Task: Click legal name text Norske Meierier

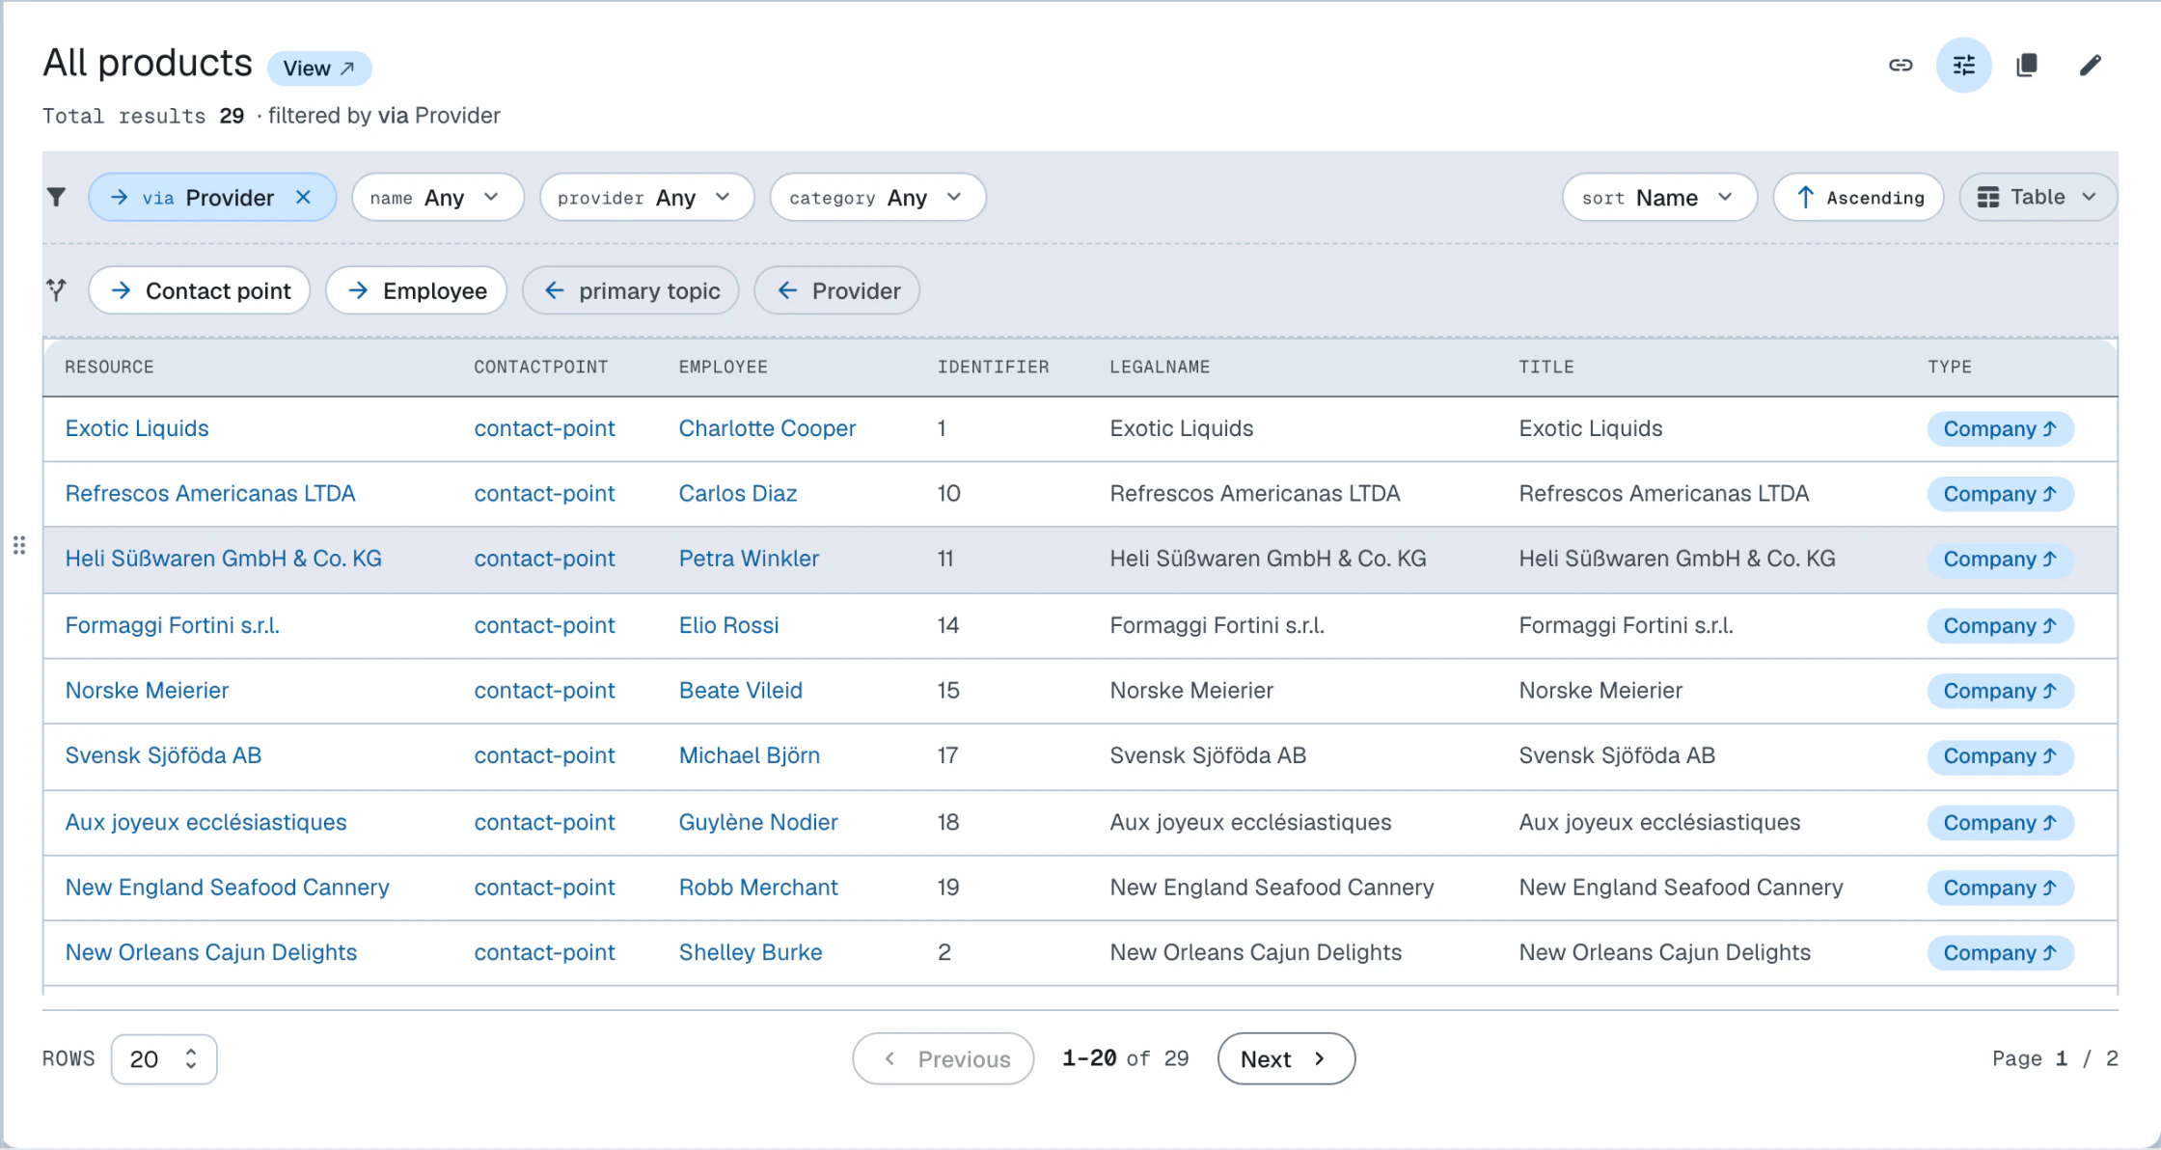Action: tap(1191, 690)
